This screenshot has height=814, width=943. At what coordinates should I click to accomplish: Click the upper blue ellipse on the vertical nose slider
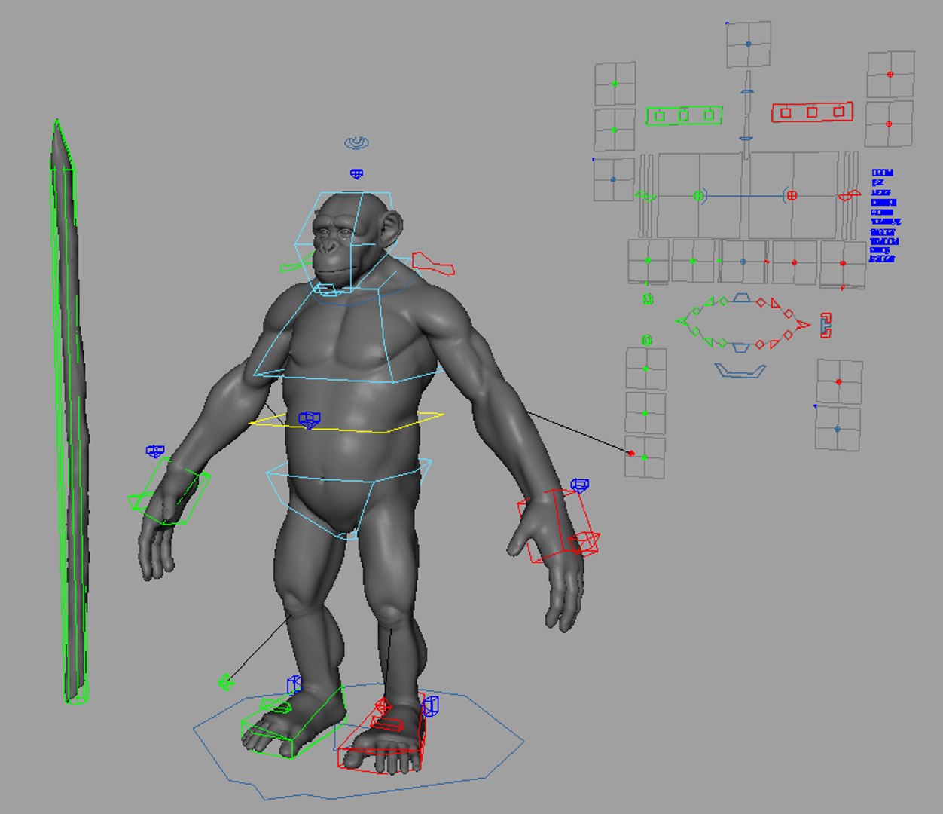coord(746,92)
